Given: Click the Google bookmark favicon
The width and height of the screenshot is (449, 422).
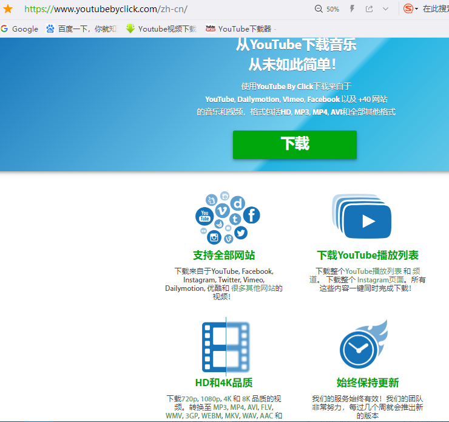Looking at the screenshot, I should click(4, 29).
